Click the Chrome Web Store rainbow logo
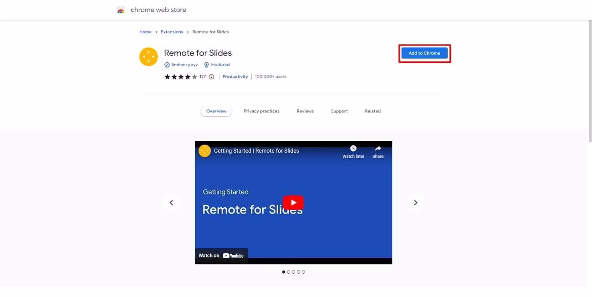Image resolution: width=592 pixels, height=297 pixels. tap(121, 10)
